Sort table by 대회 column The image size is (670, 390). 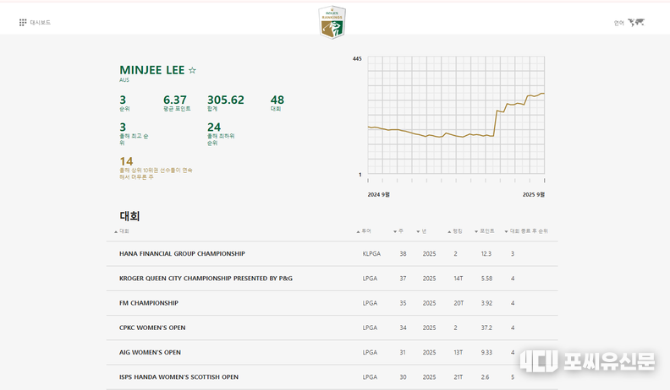point(122,231)
